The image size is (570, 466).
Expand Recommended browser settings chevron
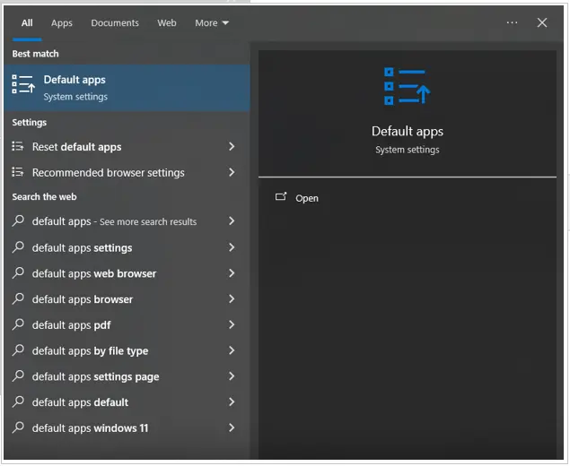[x=232, y=172]
